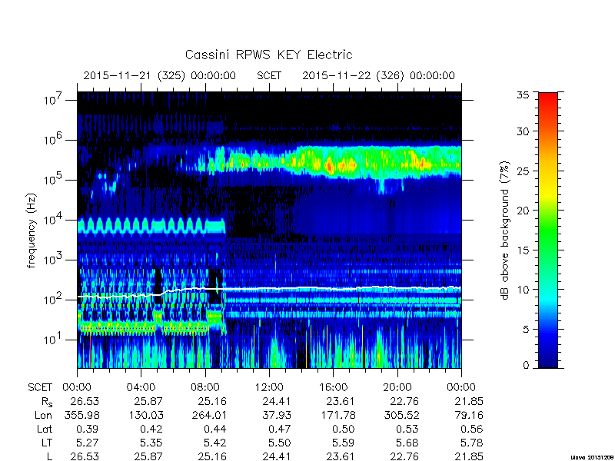
Task: Click the Rs row value 24.41
Action: [x=276, y=401]
